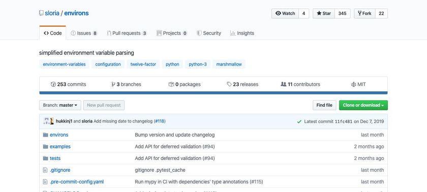427x192 pixels.
Task: Click the Find file button
Action: click(324, 105)
